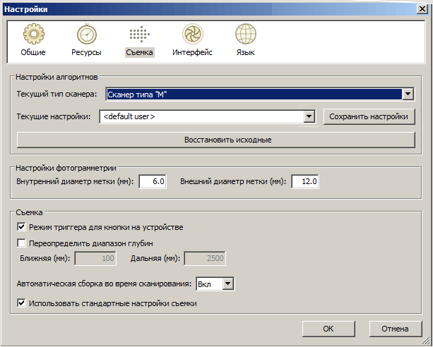Click the Дальняя (мм) depth field
The width and height of the screenshot is (433, 347).
click(x=205, y=258)
